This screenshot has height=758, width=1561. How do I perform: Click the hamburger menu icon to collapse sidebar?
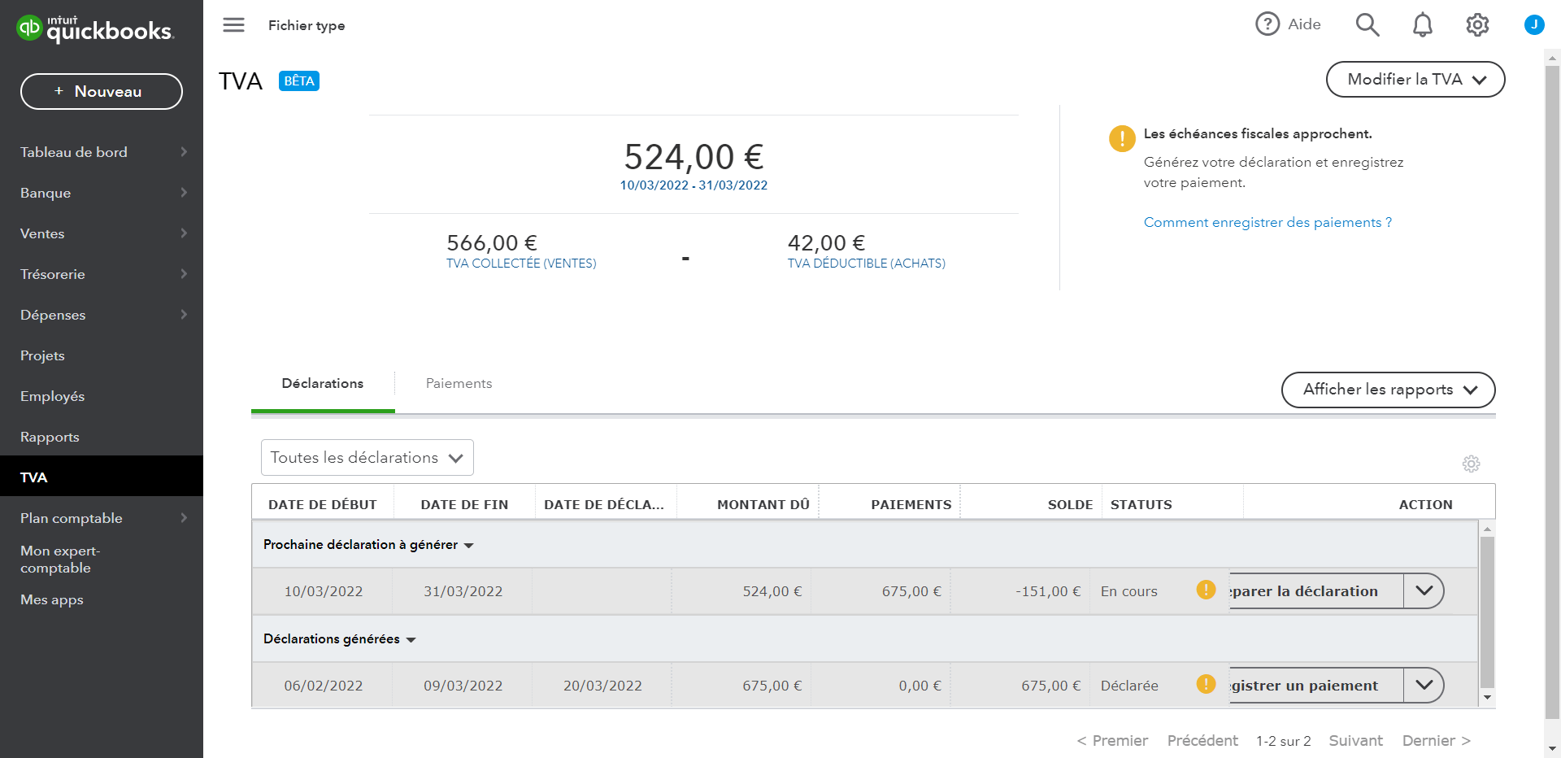233,25
